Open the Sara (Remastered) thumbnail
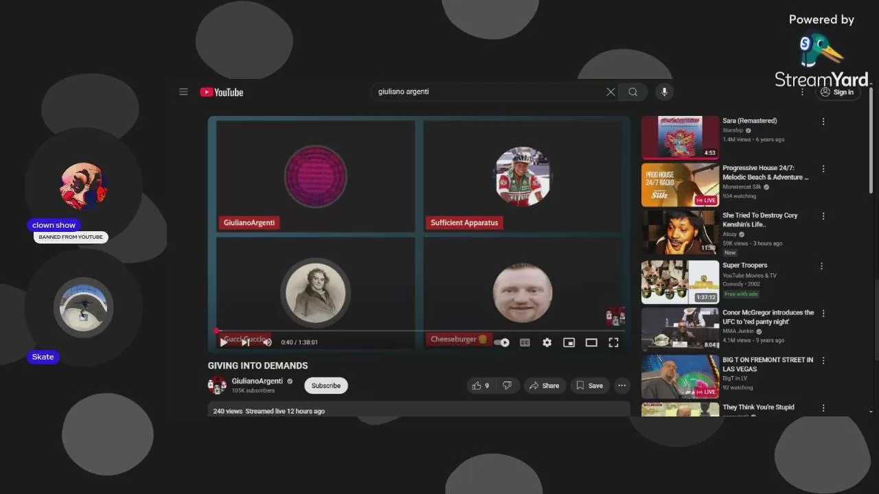This screenshot has height=494, width=879. [x=680, y=137]
